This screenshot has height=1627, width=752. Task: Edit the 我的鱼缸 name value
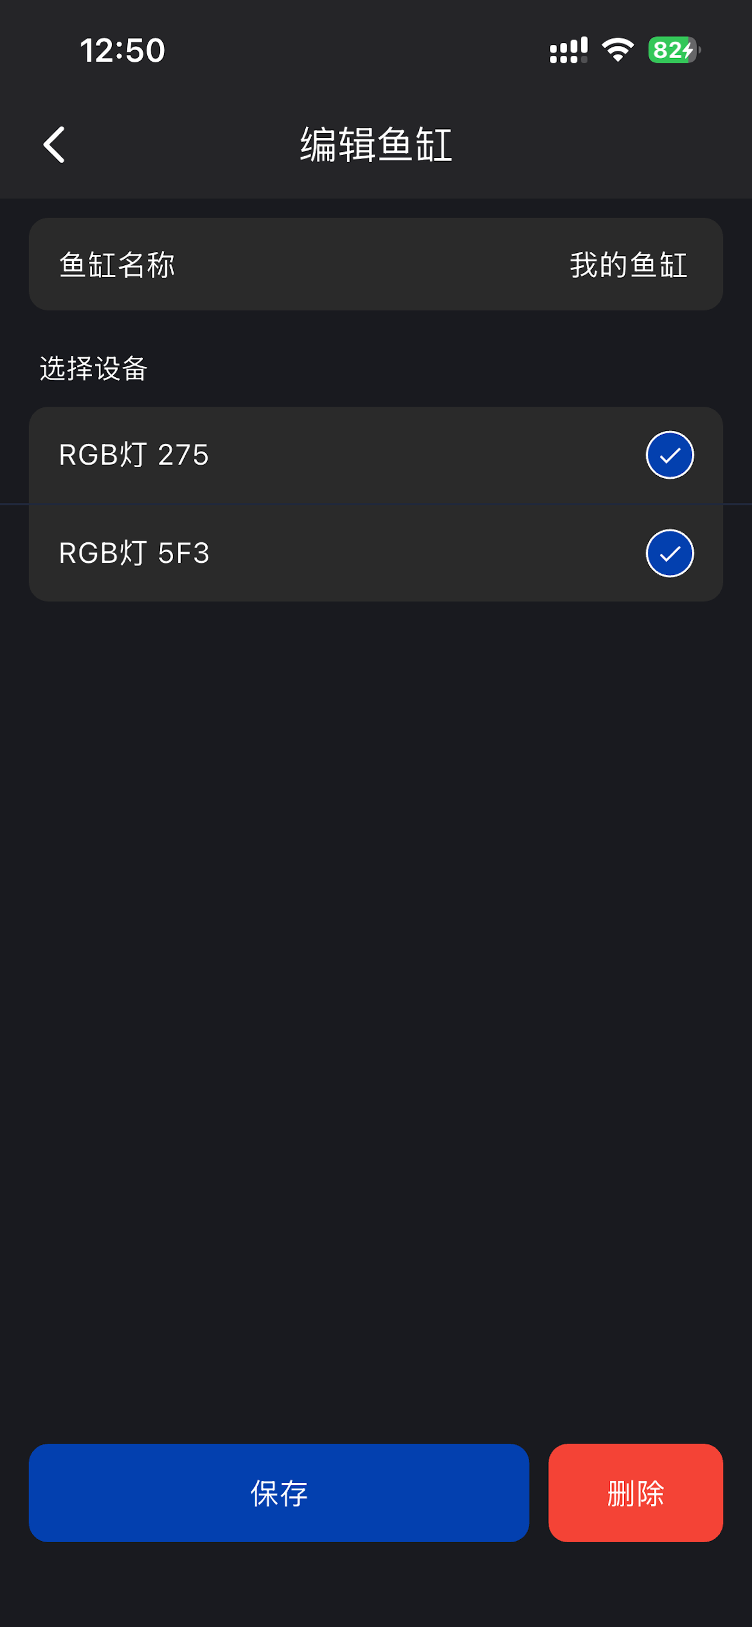(628, 265)
